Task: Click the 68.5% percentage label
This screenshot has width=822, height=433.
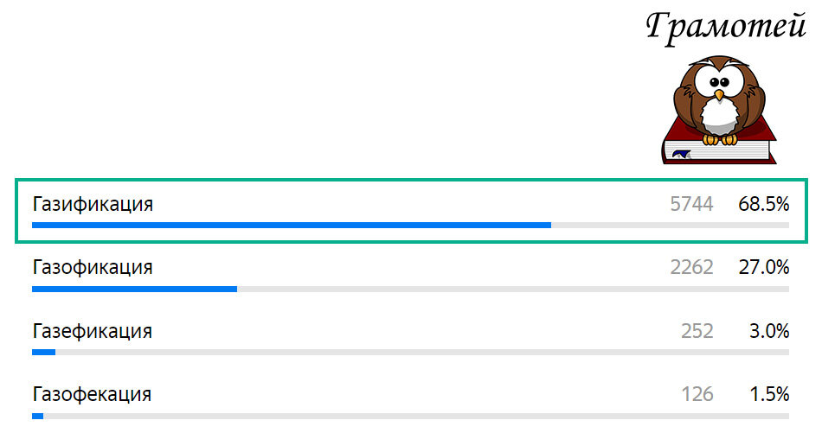Action: pyautogui.click(x=764, y=204)
